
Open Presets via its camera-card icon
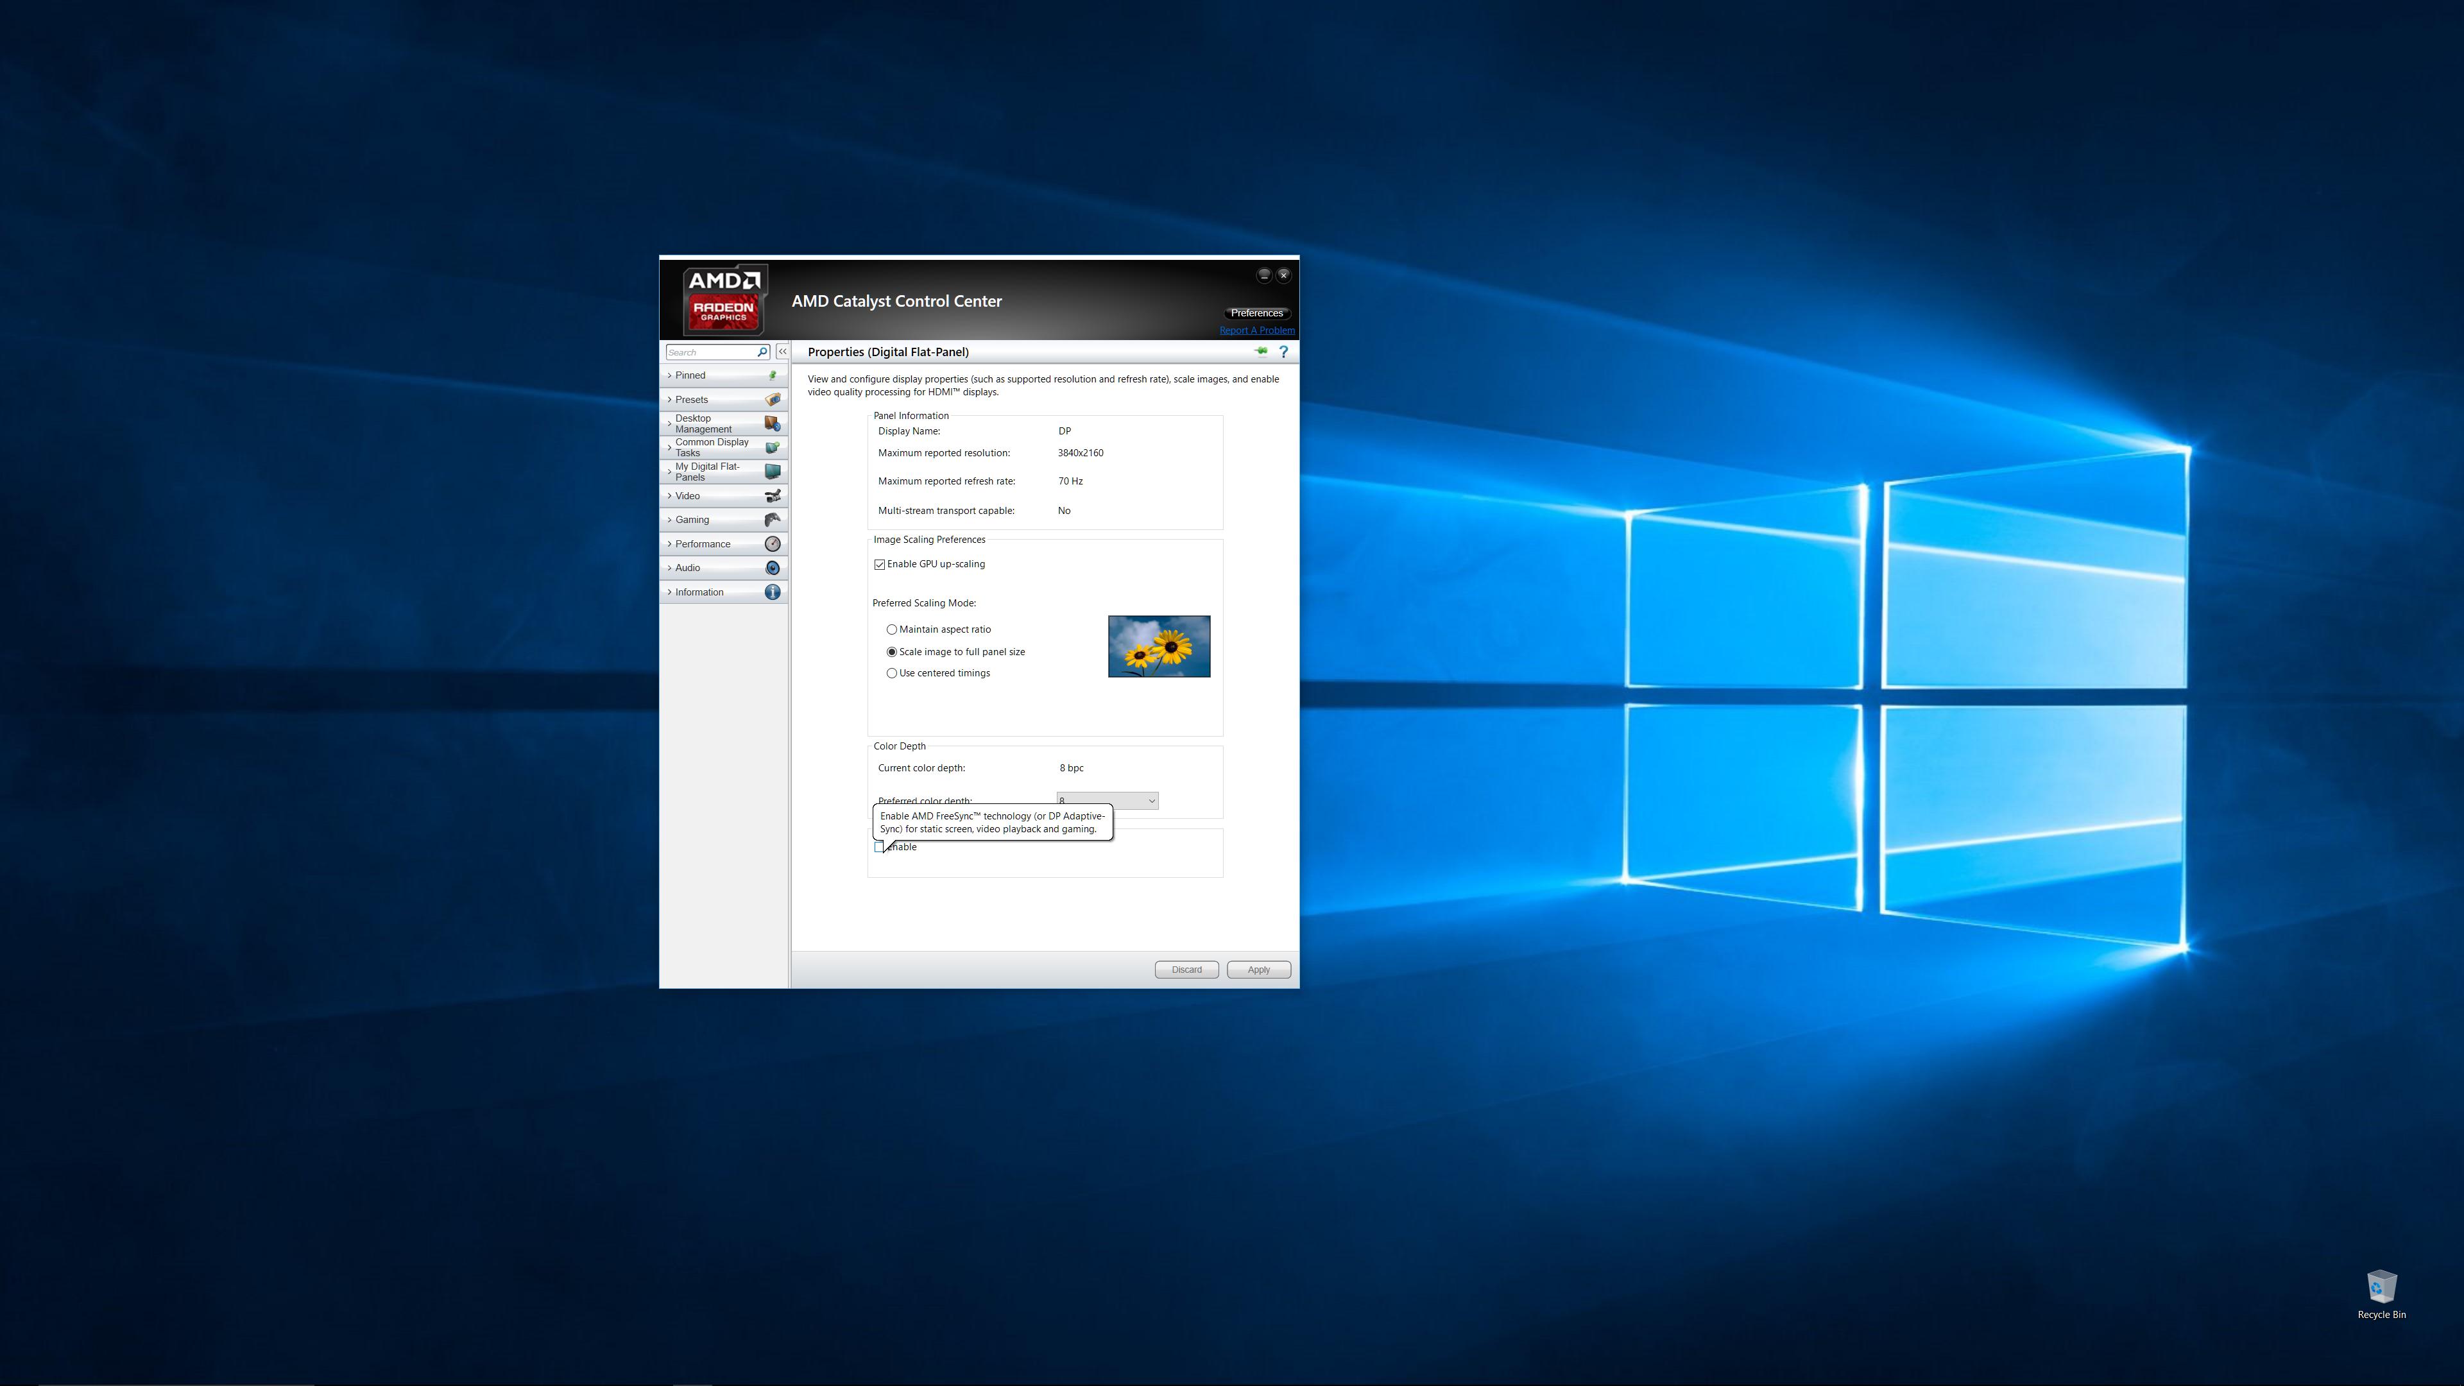pos(772,400)
